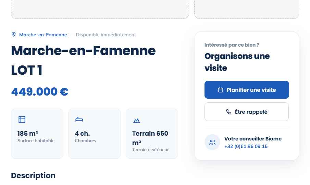310x185 pixels.
Task: Open the Marche-en-Famenne location link
Action: [43, 35]
